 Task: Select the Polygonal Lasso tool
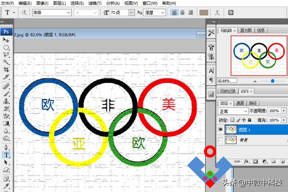click(6, 55)
